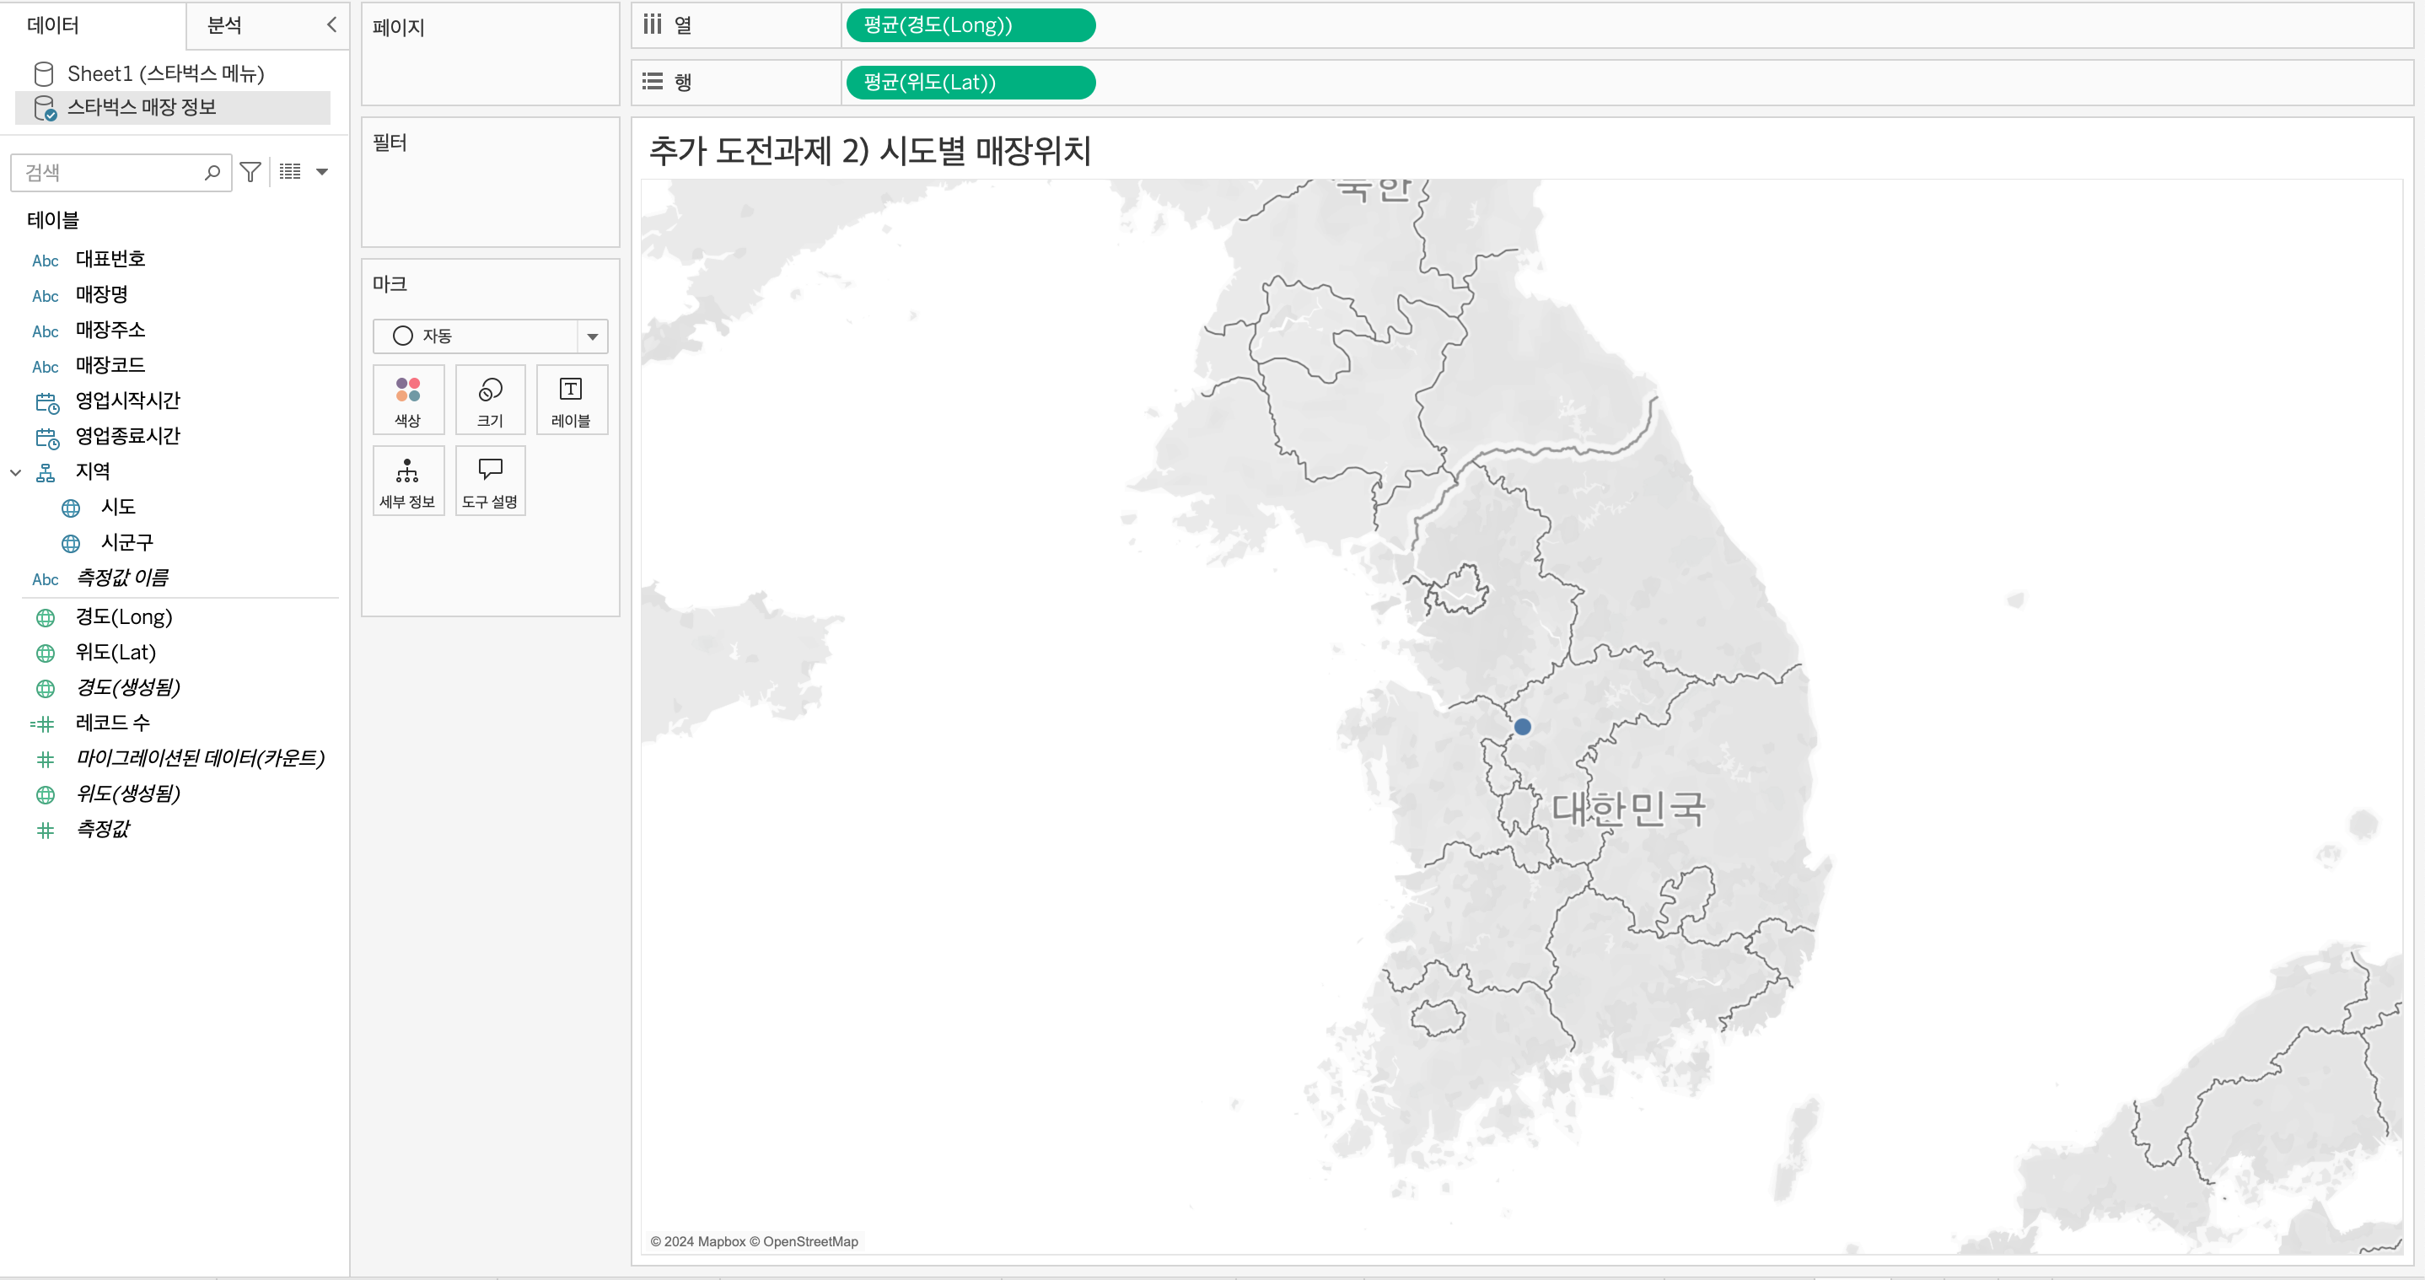Open the Tooltip (도구 설명) marks card
The width and height of the screenshot is (2425, 1280).
490,481
